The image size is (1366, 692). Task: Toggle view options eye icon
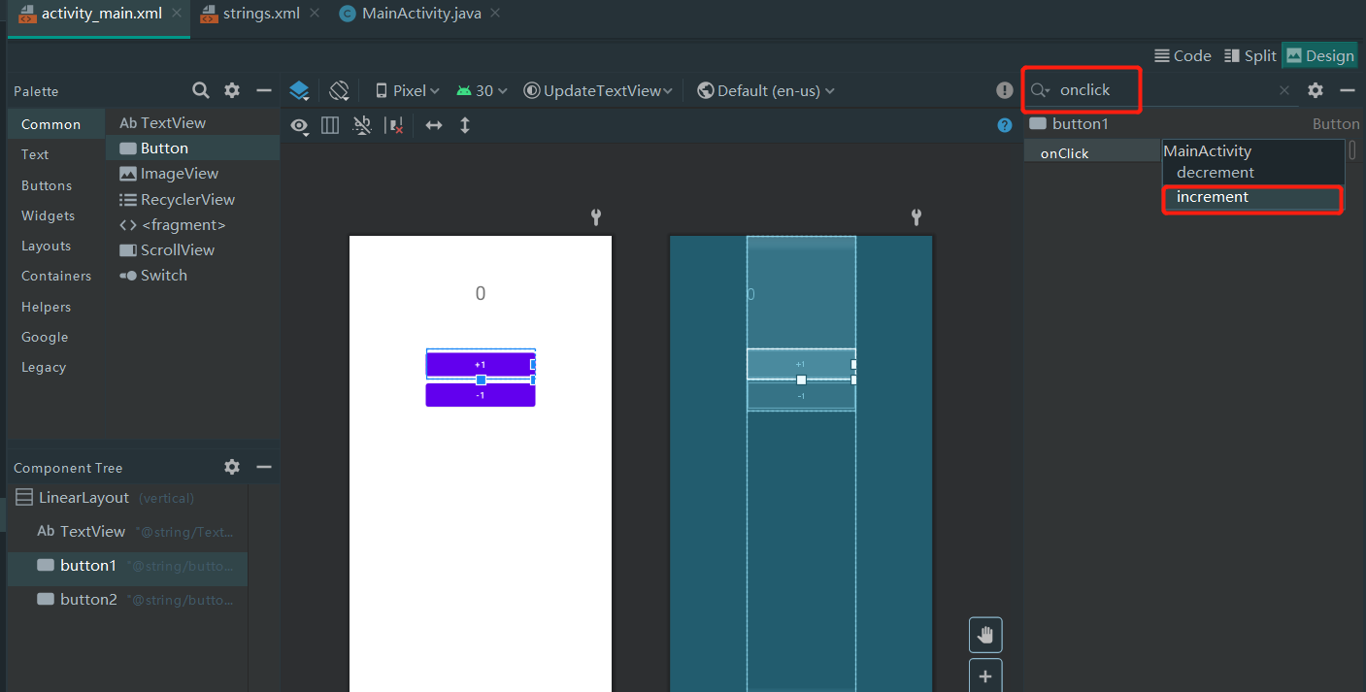pyautogui.click(x=301, y=125)
